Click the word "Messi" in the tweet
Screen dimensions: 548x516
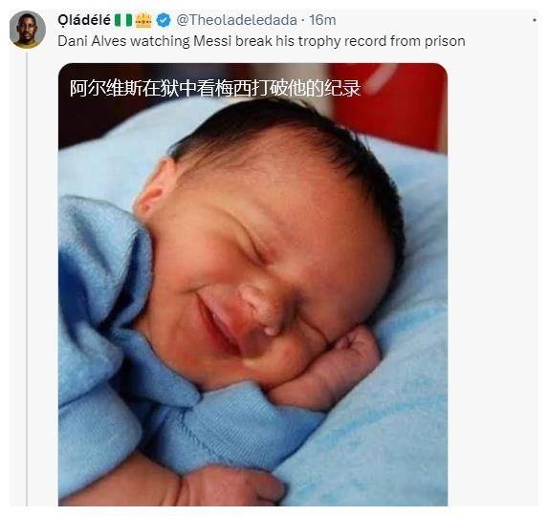(x=212, y=41)
